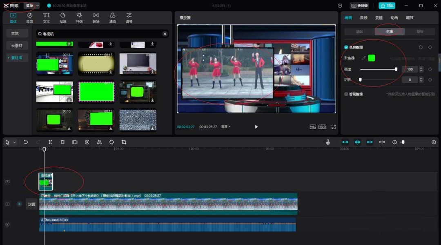Viewport: 441px width, 245px height.
Task: Click the crop tool icon in timeline toolbar
Action: point(124,142)
